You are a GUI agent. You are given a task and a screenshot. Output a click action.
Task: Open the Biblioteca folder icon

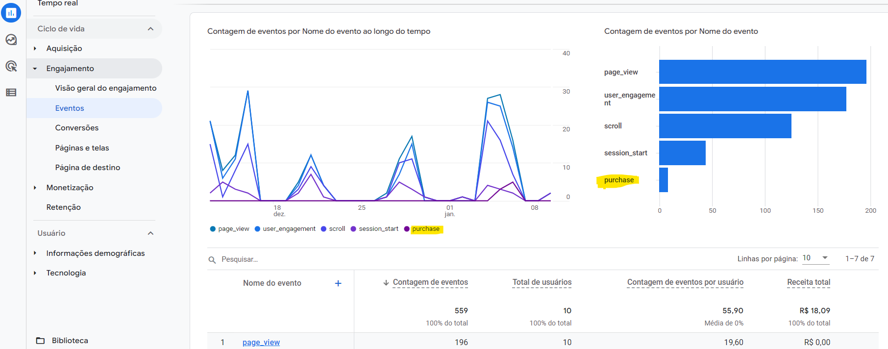tap(41, 341)
